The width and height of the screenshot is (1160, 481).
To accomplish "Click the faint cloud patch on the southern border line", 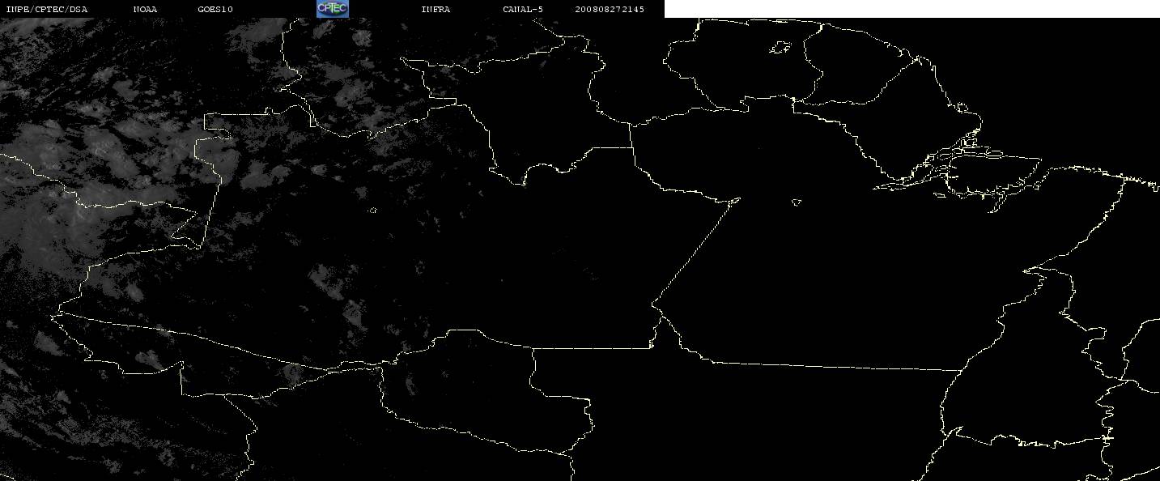I will (x=291, y=372).
